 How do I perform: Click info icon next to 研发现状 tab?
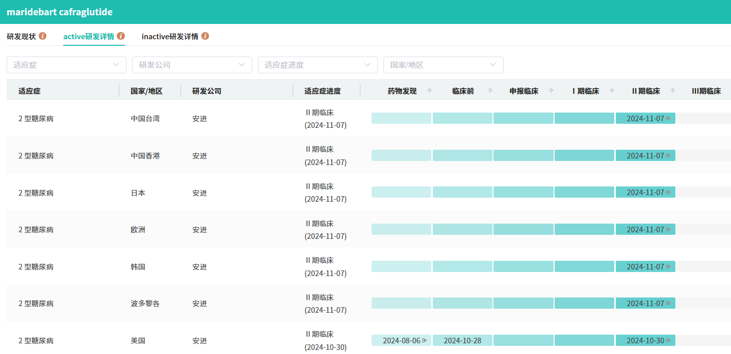click(43, 36)
